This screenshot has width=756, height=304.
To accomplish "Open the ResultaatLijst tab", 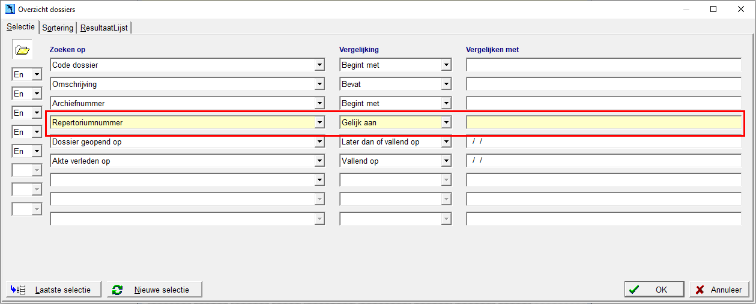I will coord(104,28).
